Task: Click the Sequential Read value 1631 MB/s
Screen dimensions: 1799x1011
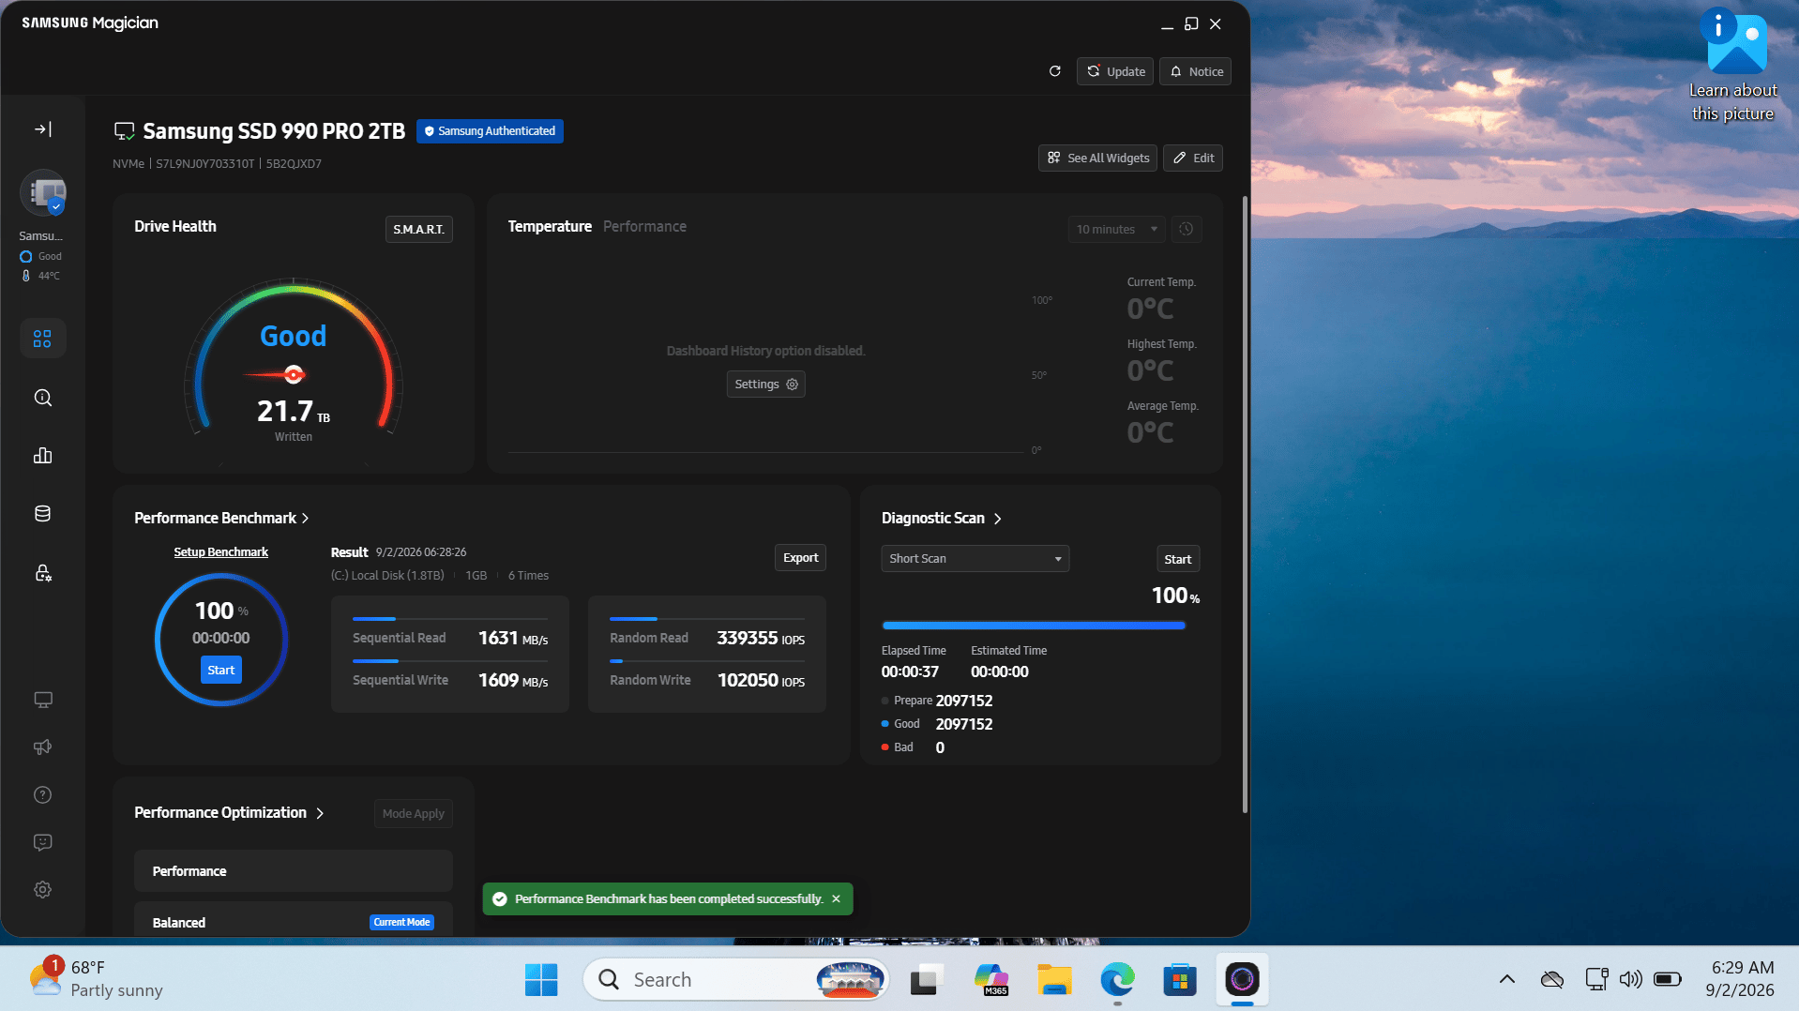Action: tap(513, 639)
